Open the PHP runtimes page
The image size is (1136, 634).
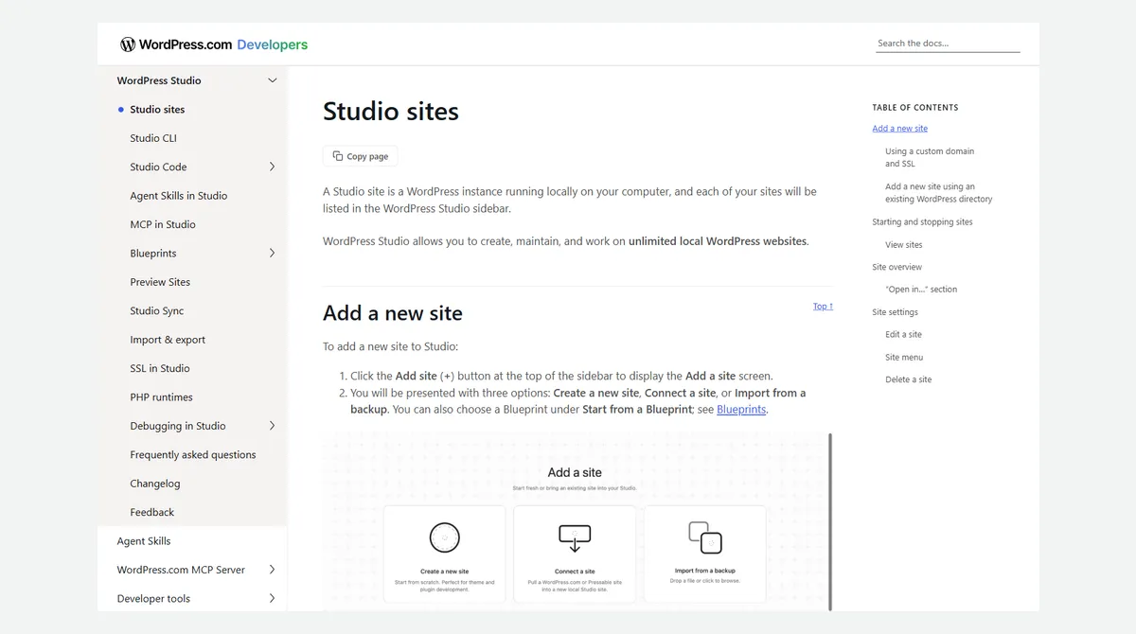click(x=161, y=397)
